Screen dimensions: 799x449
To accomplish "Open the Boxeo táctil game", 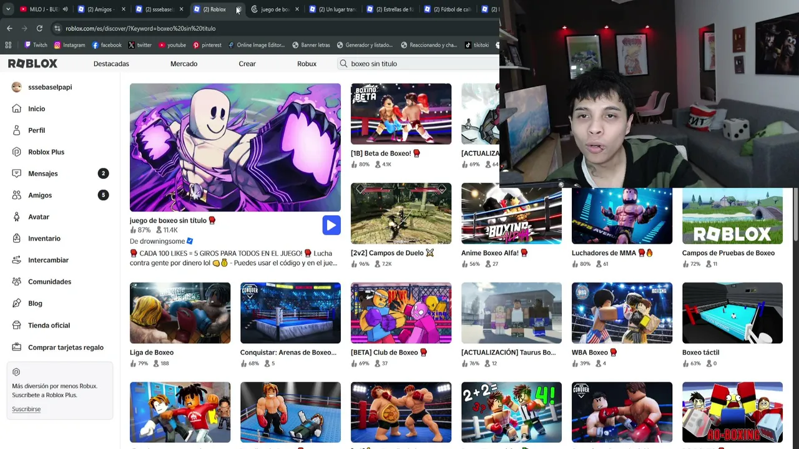I will (x=732, y=313).
